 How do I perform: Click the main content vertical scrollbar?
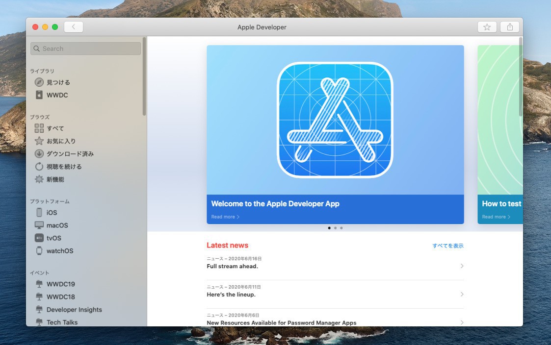pos(521,77)
